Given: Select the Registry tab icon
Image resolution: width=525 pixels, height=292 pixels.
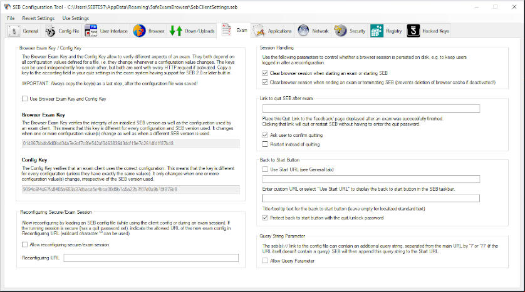Looking at the screenshot, I should (377, 31).
